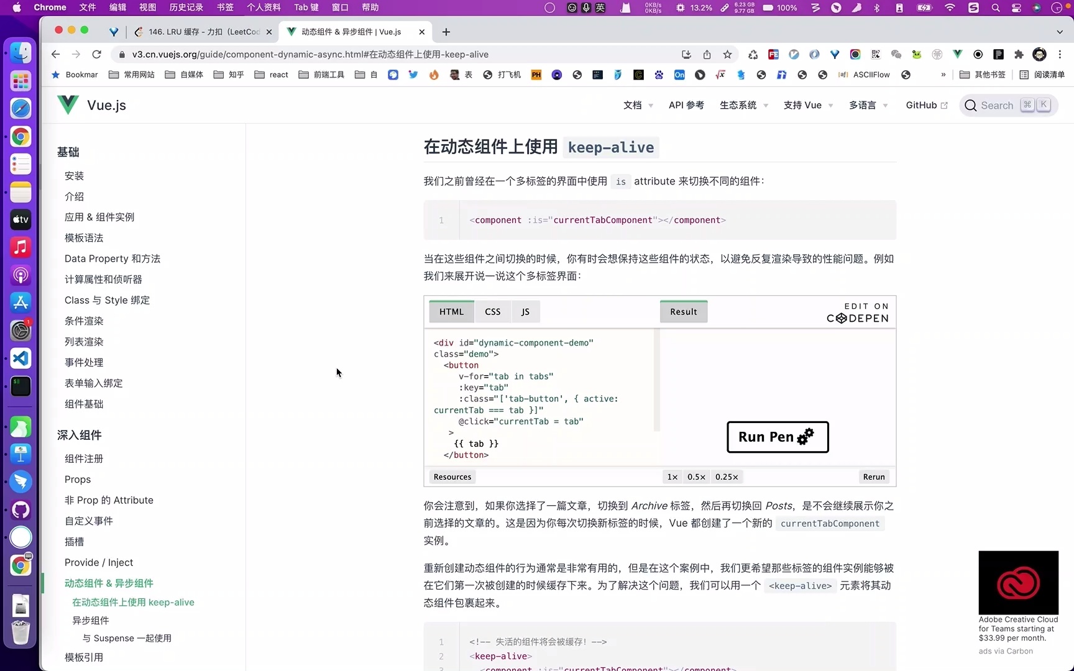Launch PhpStorm bookmark from bookmarks bar
This screenshot has width=1074, height=671.
click(536, 75)
